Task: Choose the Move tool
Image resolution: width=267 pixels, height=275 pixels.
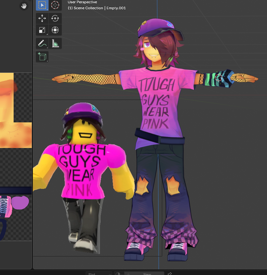Action: point(42,18)
